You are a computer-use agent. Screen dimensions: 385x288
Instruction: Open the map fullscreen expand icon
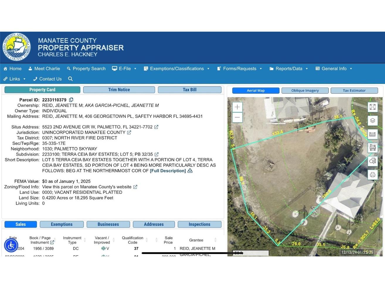tap(373, 107)
